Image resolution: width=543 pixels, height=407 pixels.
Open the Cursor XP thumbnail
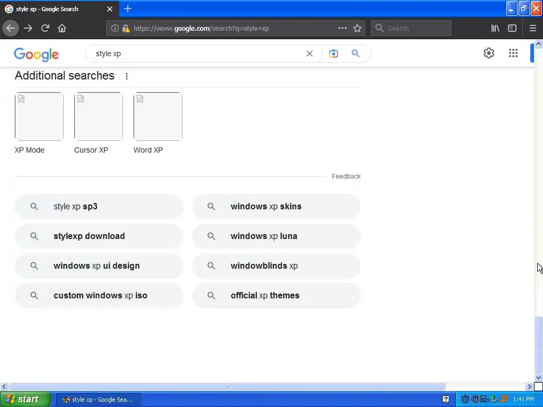[98, 117]
